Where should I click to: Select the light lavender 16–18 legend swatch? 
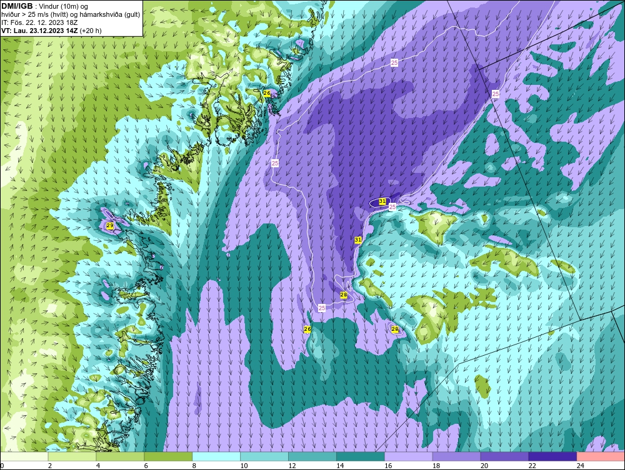point(409,456)
